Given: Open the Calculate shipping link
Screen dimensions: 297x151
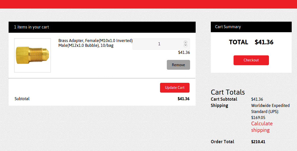Looking at the screenshot, I should click(x=262, y=127).
